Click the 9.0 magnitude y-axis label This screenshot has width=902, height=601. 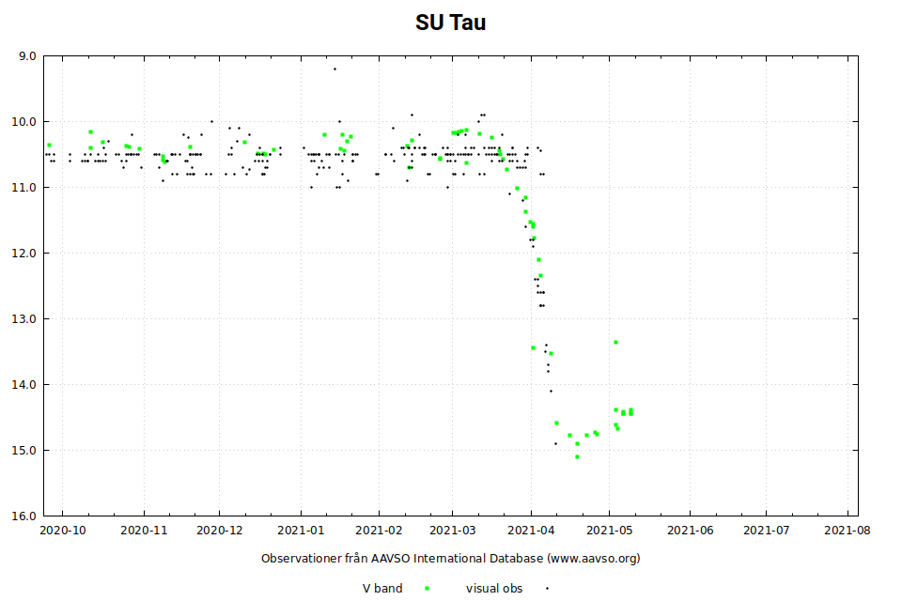27,56
